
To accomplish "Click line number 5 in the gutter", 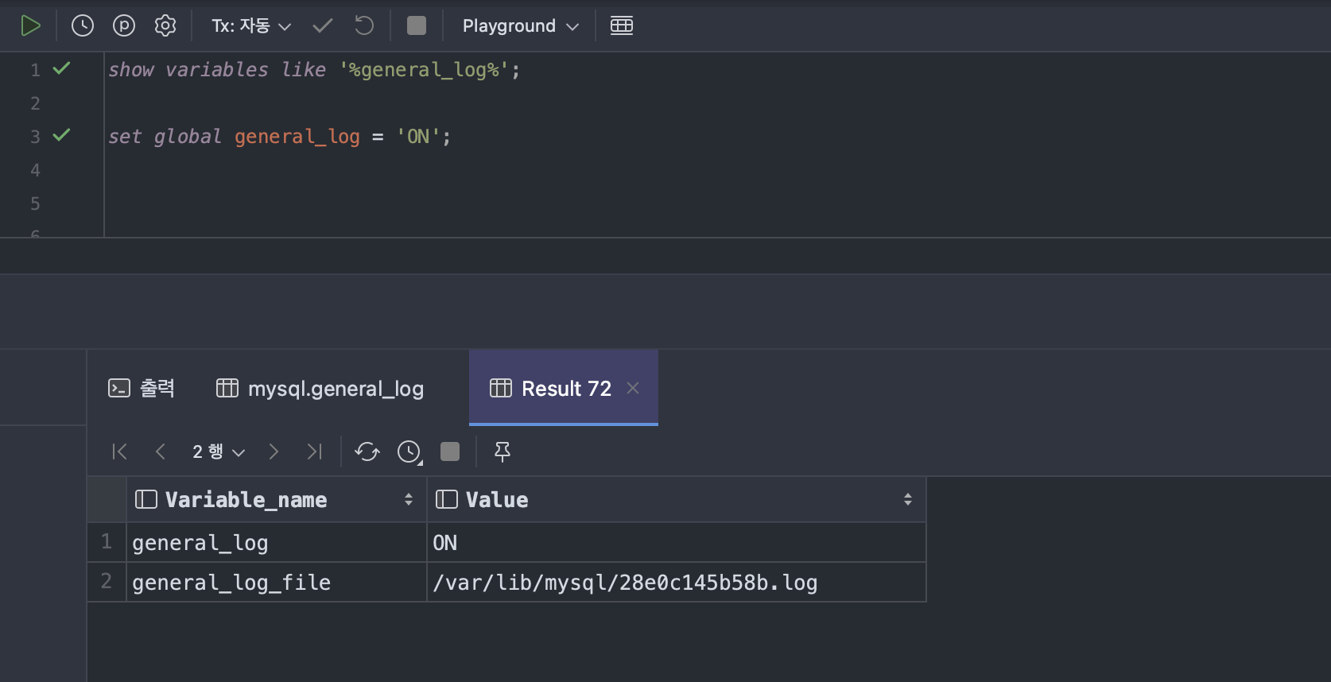I will click(35, 203).
